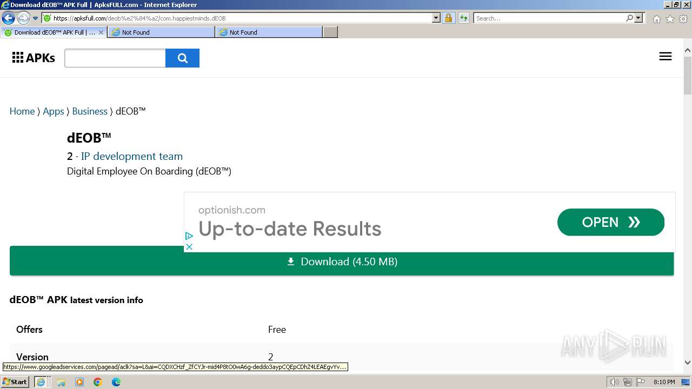Viewport: 692px width, 389px height.
Task: Open the IE Tools gear icon
Action: point(683,19)
